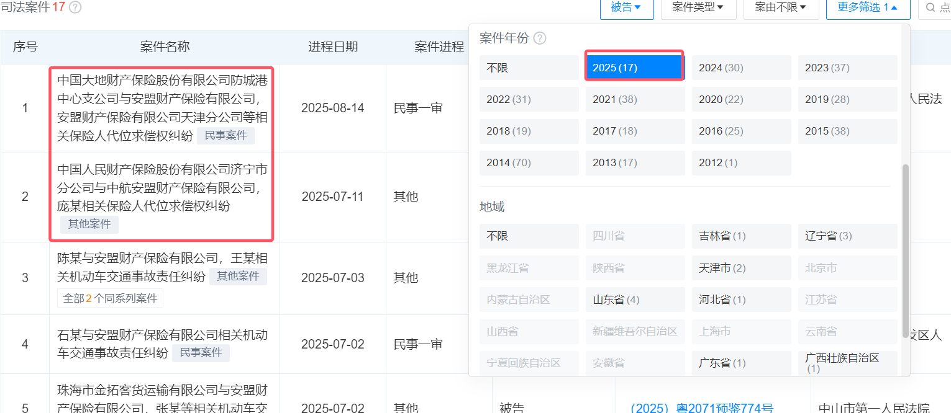The width and height of the screenshot is (951, 413).
Task: Click the search input field
Action: coord(935,7)
